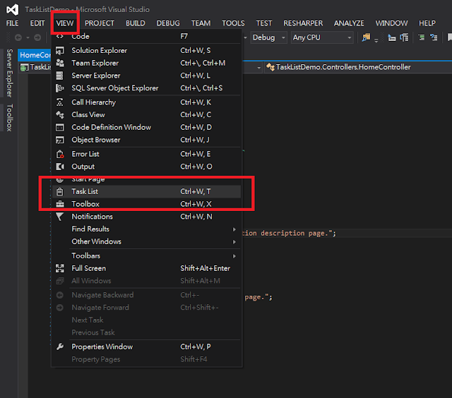Select Code Definition Window menu entry

[x=146, y=127]
